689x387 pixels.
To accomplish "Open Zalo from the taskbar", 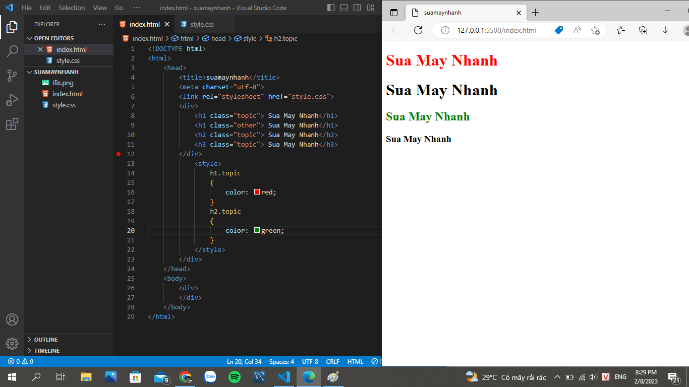I will click(x=210, y=376).
